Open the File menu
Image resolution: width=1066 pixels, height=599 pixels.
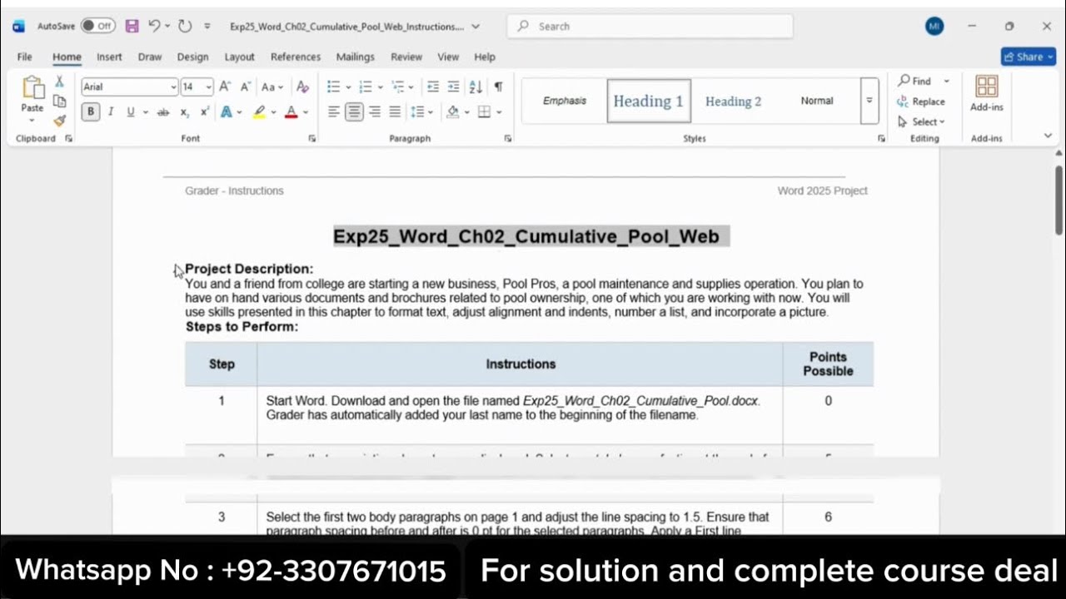[24, 57]
